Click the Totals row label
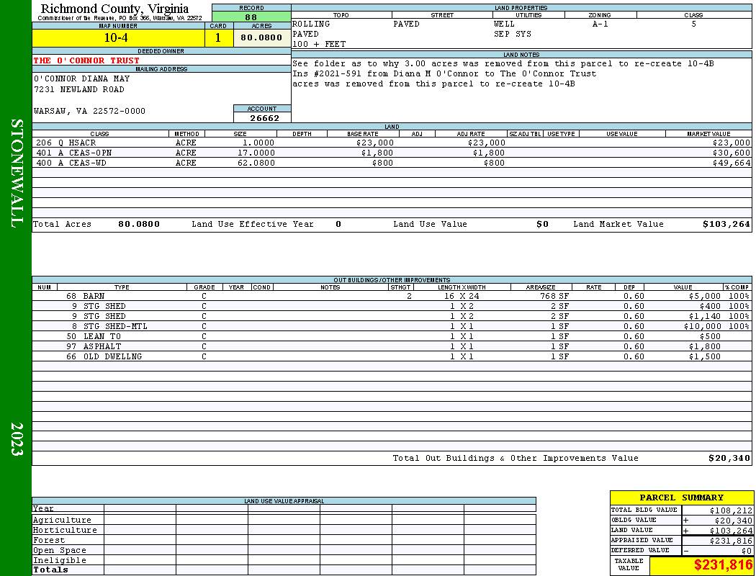The width and height of the screenshot is (756, 576). (x=50, y=570)
